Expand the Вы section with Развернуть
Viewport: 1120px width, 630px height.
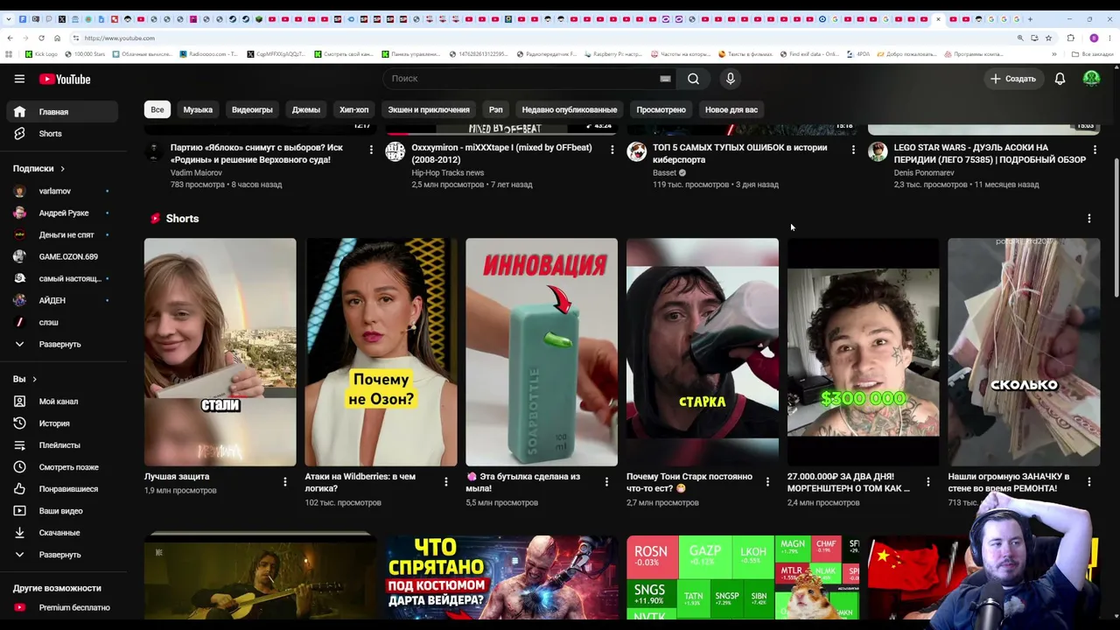coord(60,555)
